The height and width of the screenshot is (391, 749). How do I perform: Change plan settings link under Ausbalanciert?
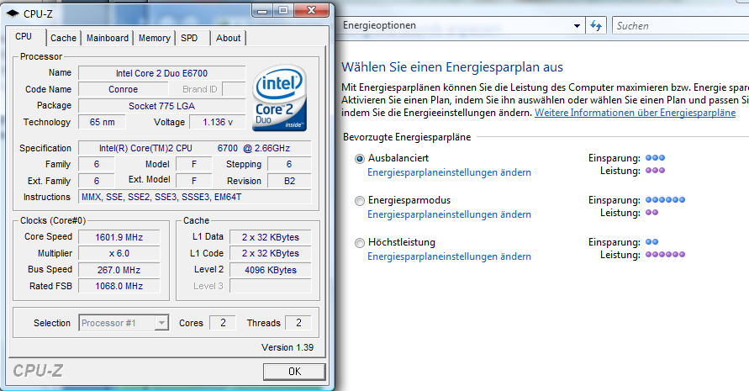tap(449, 172)
